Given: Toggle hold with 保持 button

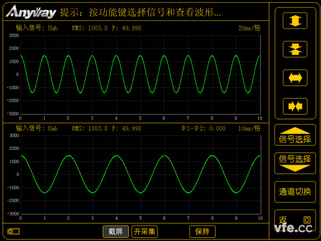Looking at the screenshot, I should (203, 231).
